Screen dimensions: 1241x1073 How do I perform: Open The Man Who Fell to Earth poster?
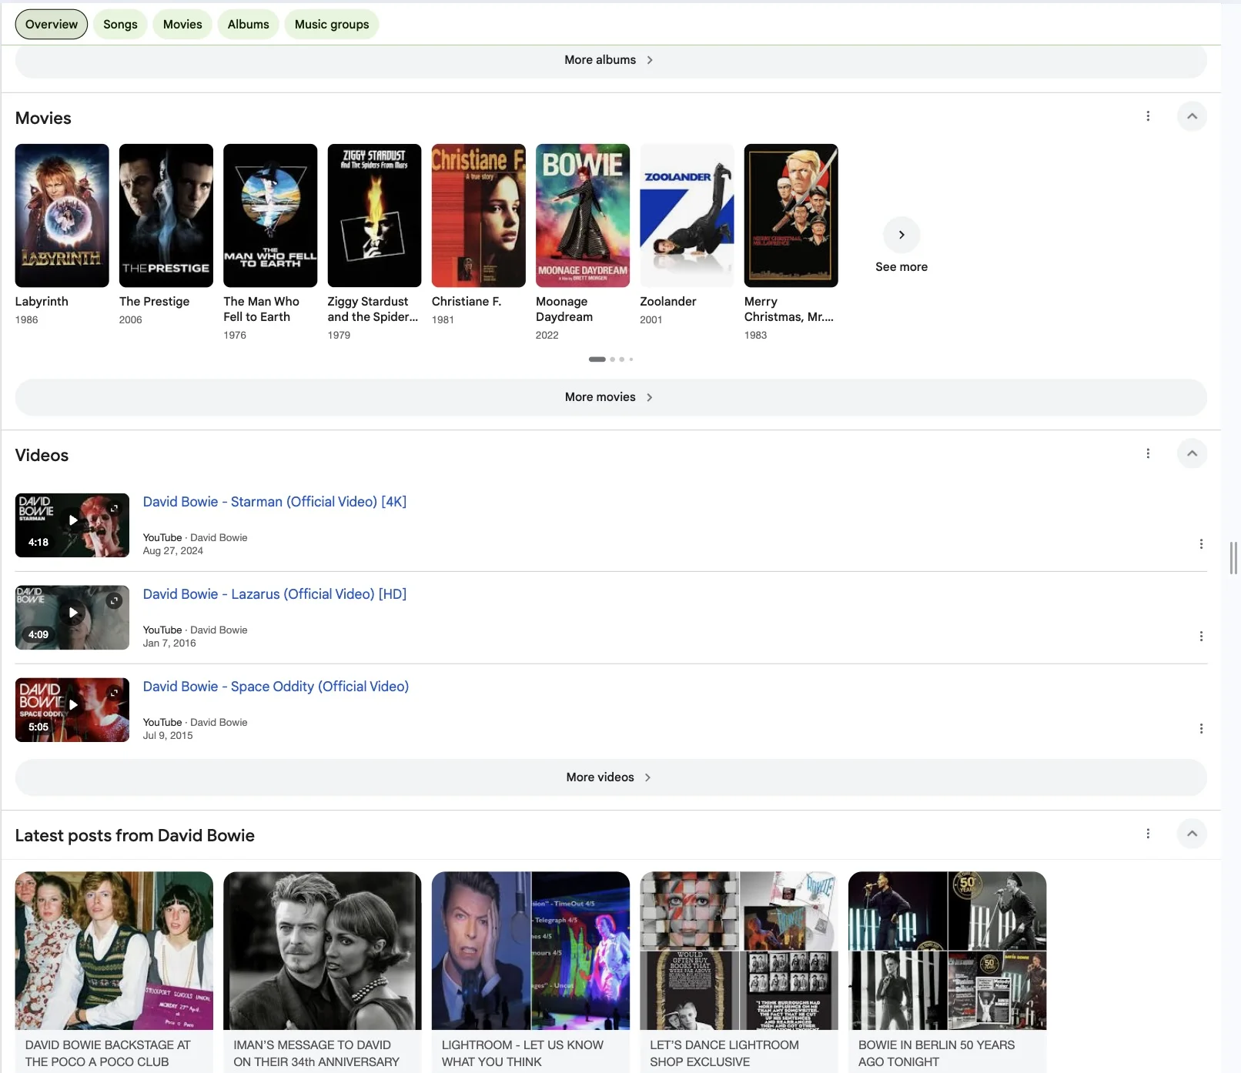pyautogui.click(x=270, y=216)
